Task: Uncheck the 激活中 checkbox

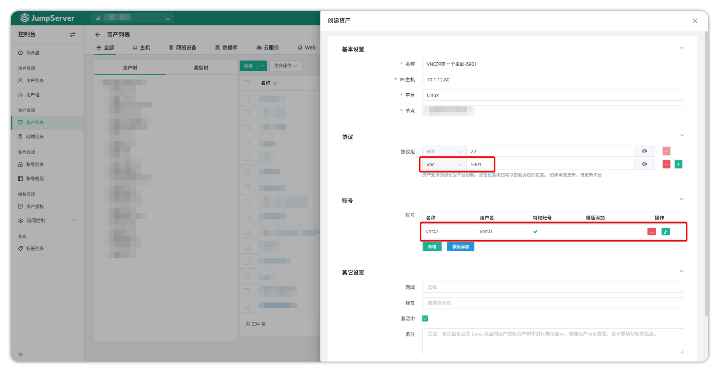Action: tap(425, 318)
